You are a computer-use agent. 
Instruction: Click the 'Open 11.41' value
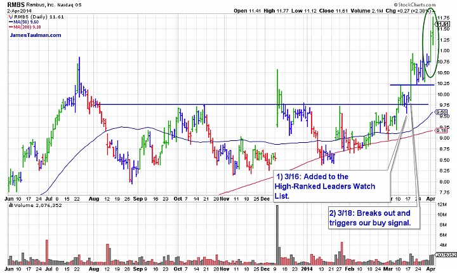[247, 11]
